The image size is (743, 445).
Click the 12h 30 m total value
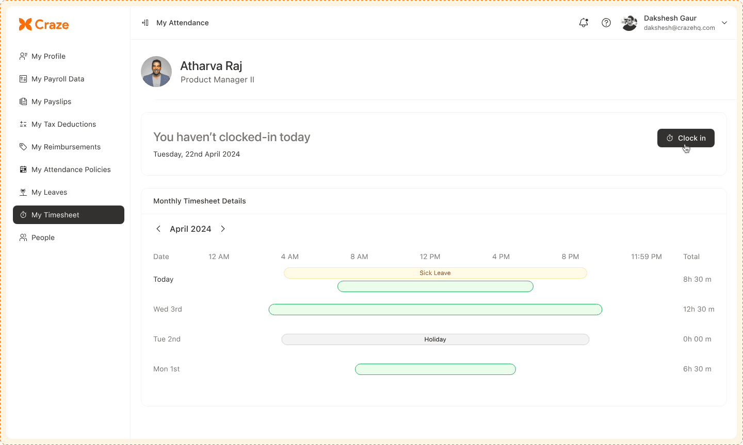699,309
